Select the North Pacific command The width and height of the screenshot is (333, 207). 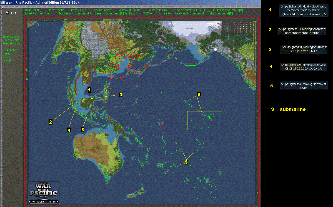click(56, 10)
